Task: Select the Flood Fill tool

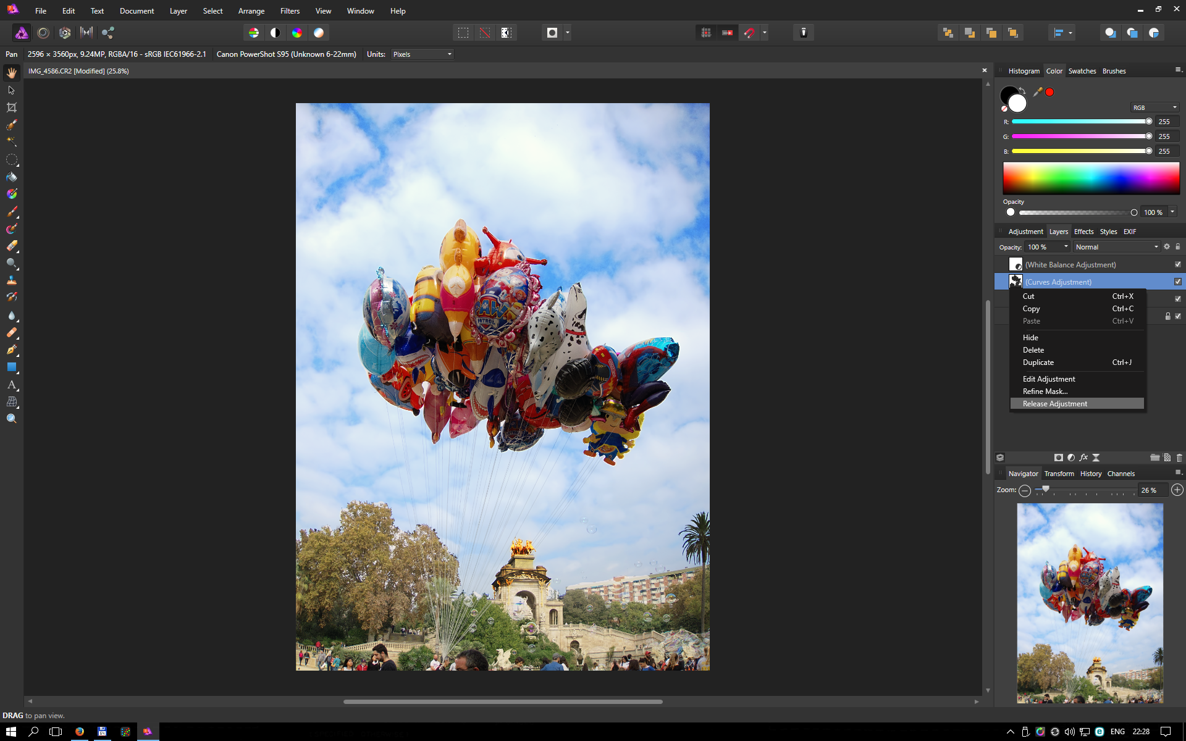Action: [11, 177]
